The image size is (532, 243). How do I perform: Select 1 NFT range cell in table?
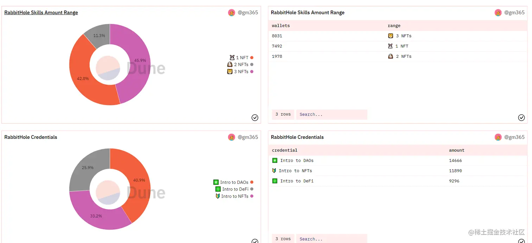398,46
